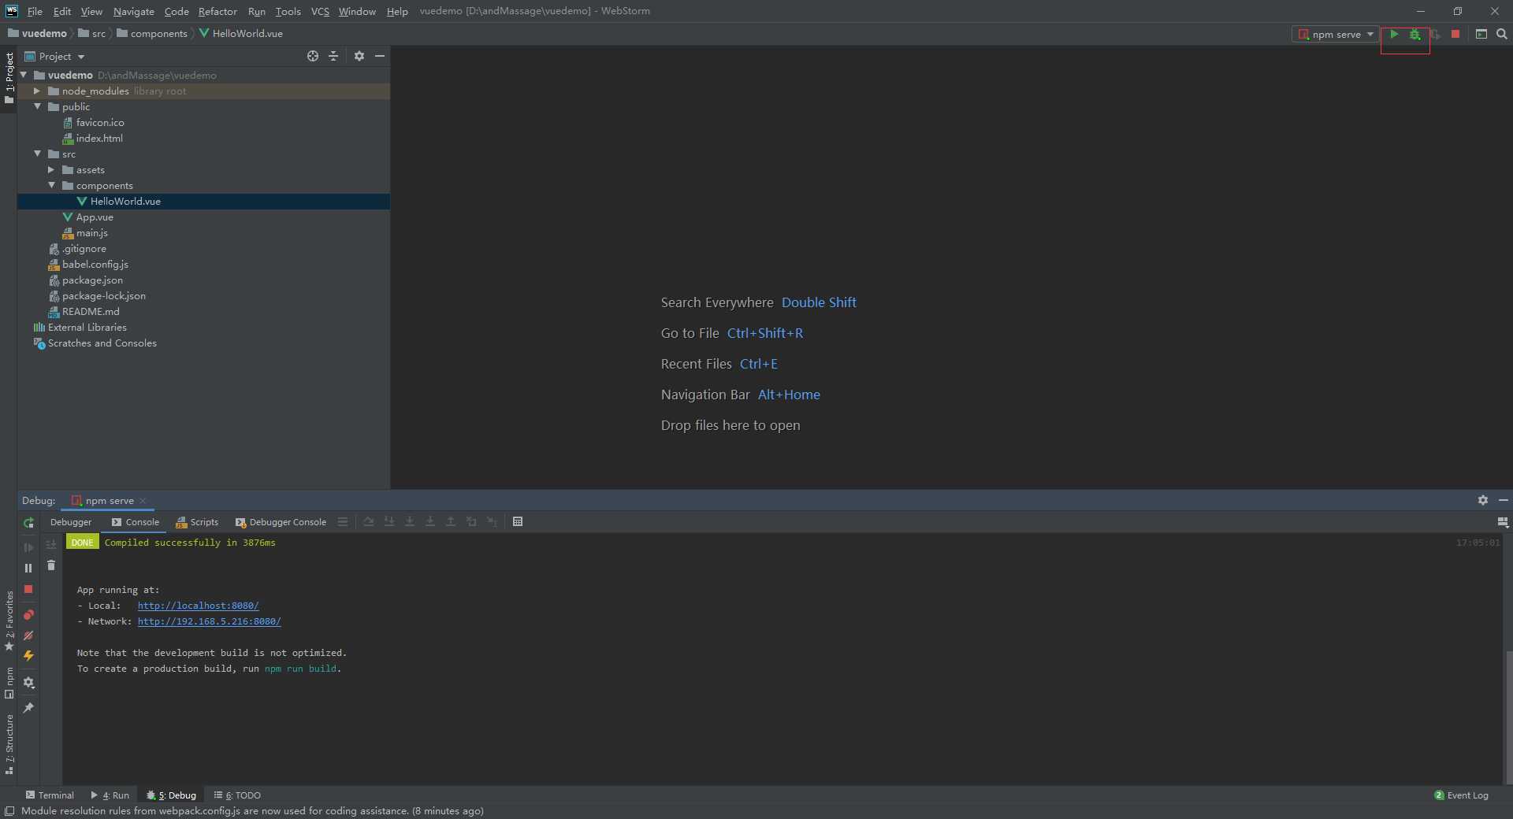Collapse all nodes in the Project panel
This screenshot has width=1513, height=819.
tap(333, 56)
